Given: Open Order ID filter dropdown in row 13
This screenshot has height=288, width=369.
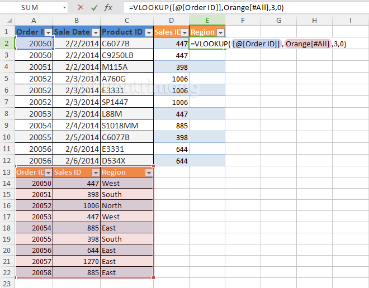Looking at the screenshot, I should coord(48,173).
